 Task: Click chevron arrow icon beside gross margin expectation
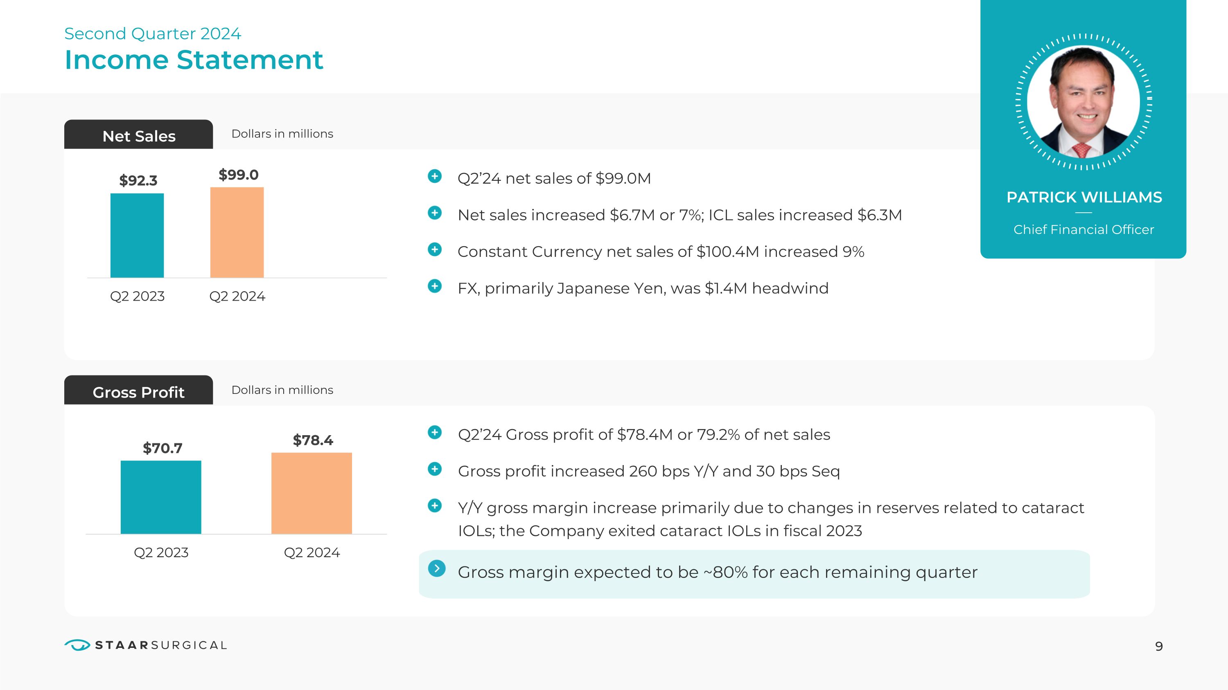[437, 569]
